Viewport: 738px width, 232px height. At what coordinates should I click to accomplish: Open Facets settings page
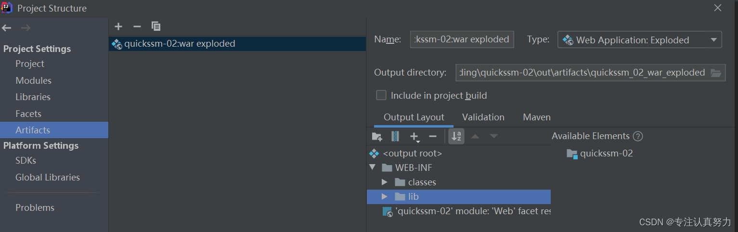[x=28, y=114]
